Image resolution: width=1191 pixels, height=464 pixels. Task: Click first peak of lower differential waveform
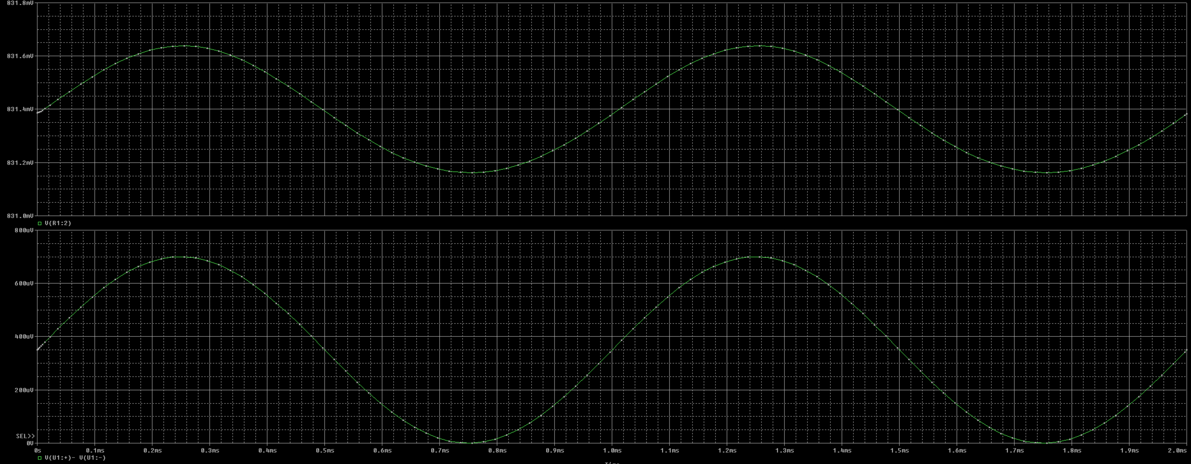click(x=182, y=257)
